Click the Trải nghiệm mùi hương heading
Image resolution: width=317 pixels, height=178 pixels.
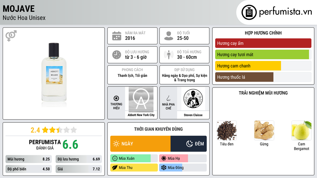(263, 93)
